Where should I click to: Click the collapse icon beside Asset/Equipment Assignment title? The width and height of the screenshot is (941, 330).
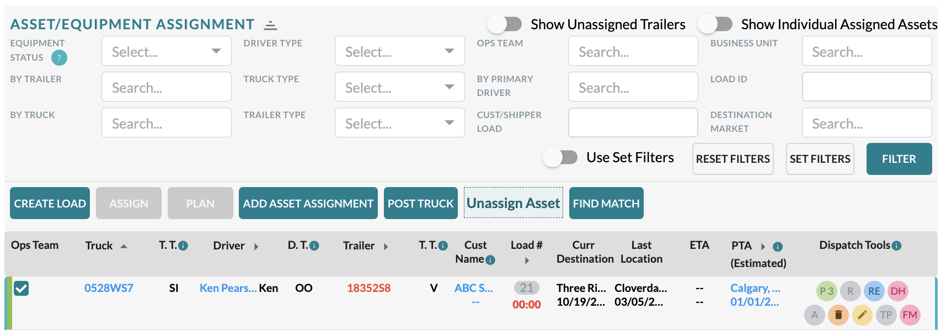270,25
